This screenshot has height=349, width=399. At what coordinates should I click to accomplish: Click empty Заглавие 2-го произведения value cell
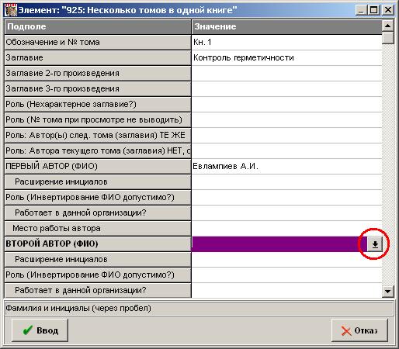286,73
